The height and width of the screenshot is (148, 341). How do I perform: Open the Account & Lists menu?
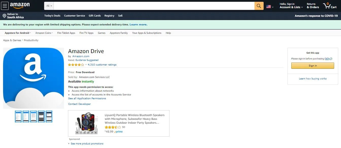pos(291,6)
